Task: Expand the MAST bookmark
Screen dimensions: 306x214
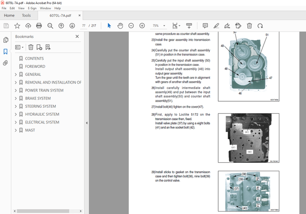Action: pyautogui.click(x=16, y=130)
